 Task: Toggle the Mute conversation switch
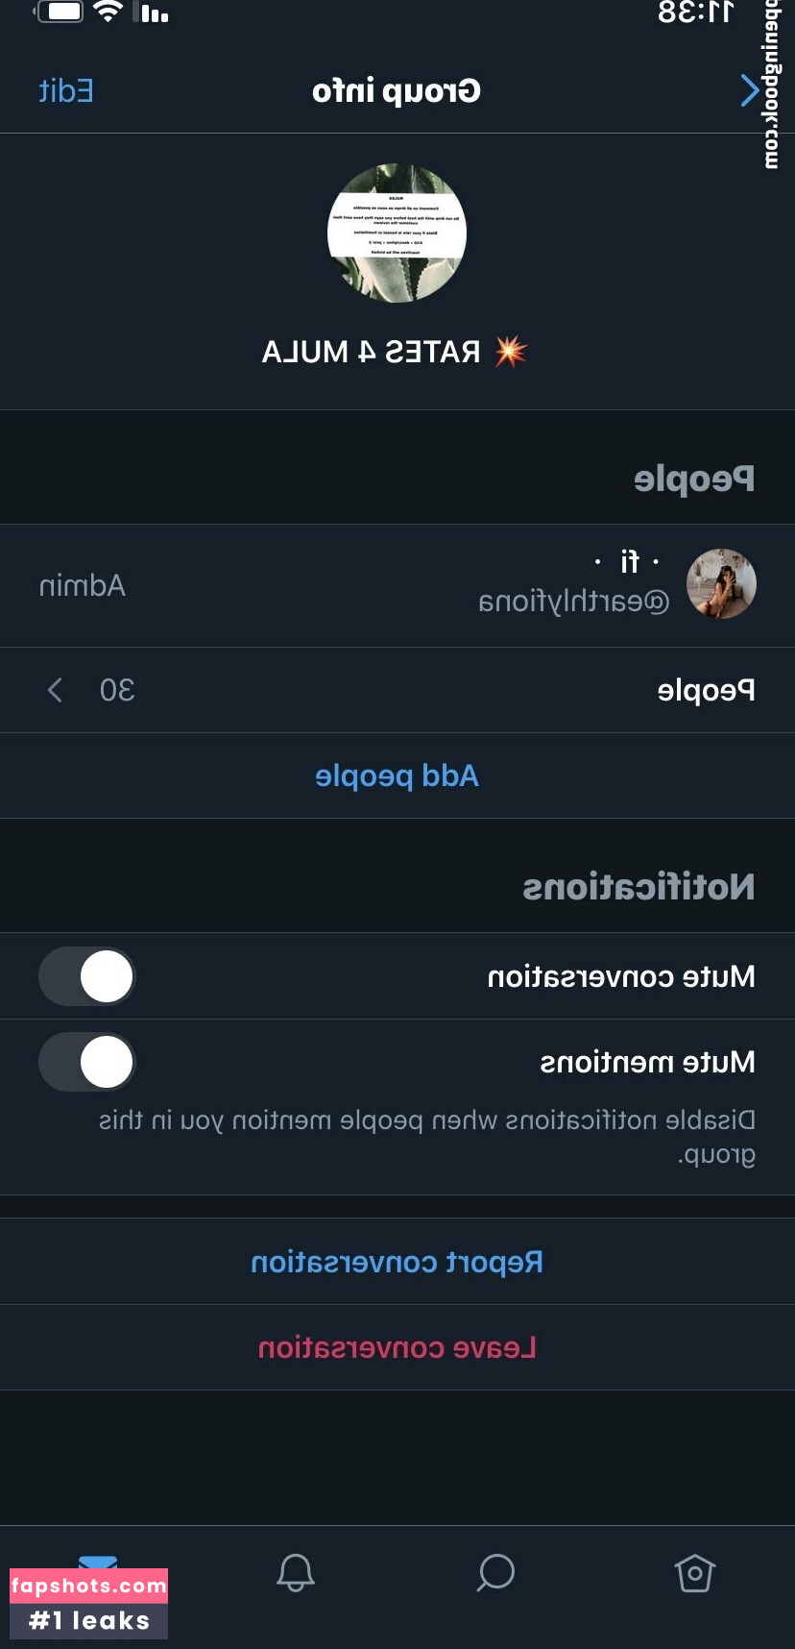point(87,976)
